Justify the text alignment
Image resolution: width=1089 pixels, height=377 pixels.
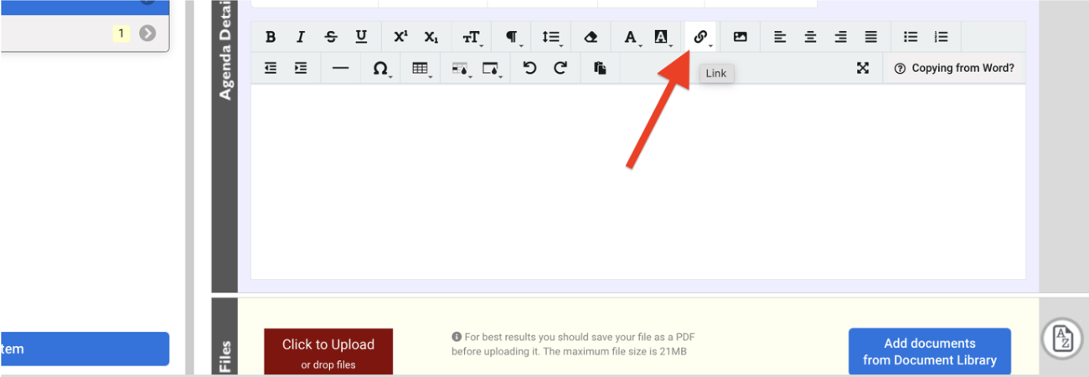(x=871, y=37)
